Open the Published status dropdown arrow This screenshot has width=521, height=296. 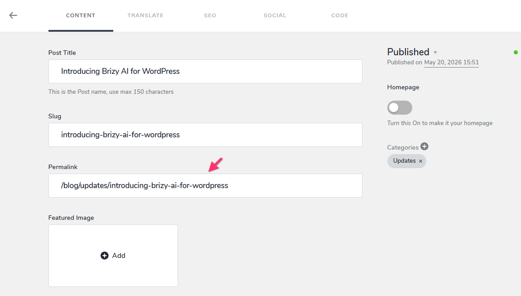(435, 53)
